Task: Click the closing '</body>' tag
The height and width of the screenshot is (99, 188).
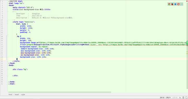Action: click(12, 82)
